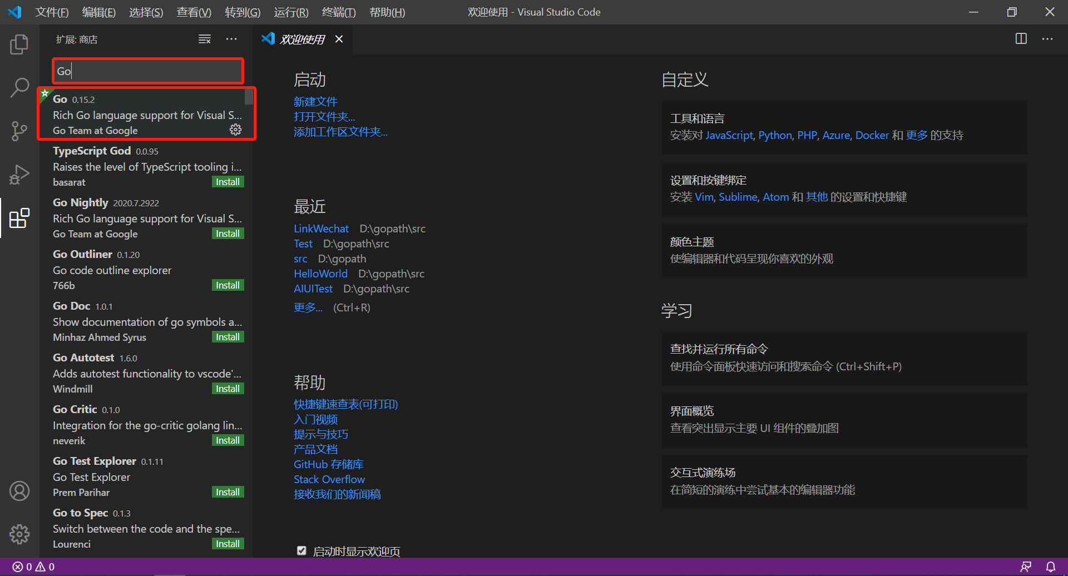Image resolution: width=1068 pixels, height=576 pixels.
Task: Open the 编辑(E) menu
Action: click(99, 12)
